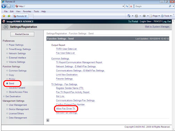Image resolution: width=175 pixels, height=131 pixels.
Task: Click inside the Google search field
Action: tap(151, 6)
